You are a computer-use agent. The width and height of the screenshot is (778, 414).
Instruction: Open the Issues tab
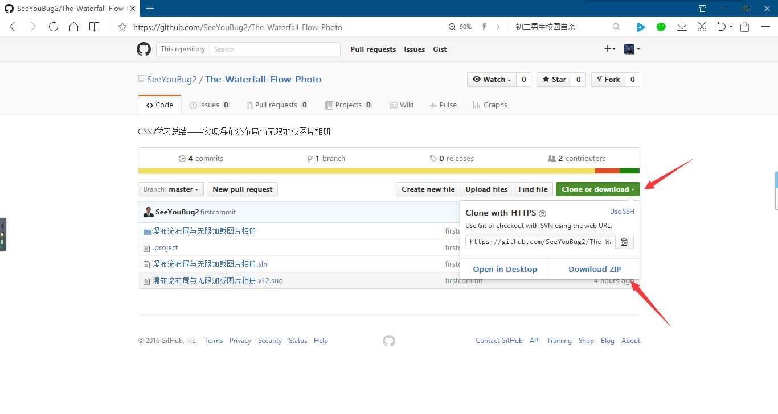pos(210,105)
